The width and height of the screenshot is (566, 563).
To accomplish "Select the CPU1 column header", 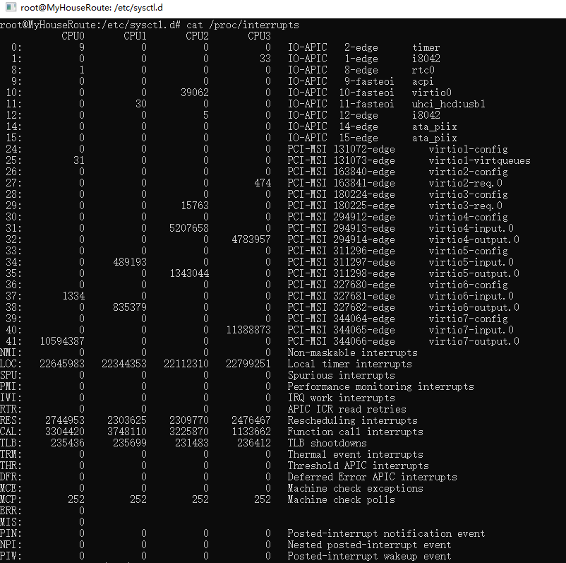I will [x=135, y=35].
